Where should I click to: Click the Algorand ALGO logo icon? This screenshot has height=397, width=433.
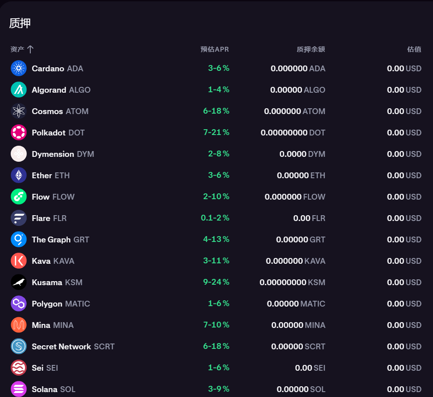(19, 90)
